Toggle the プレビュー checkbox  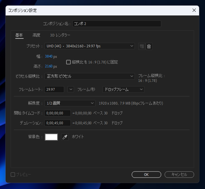click(x=13, y=175)
